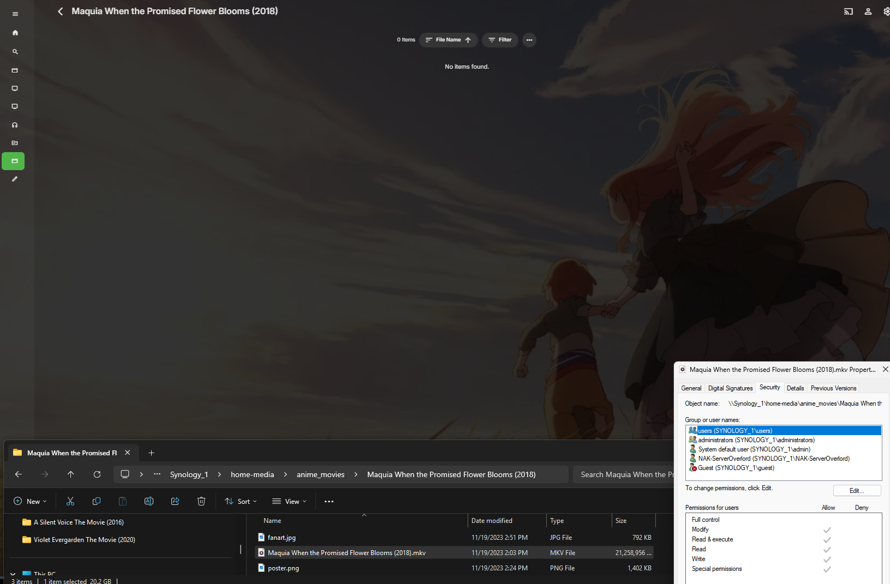
Task: Click the cast to device icon
Action: pos(848,11)
